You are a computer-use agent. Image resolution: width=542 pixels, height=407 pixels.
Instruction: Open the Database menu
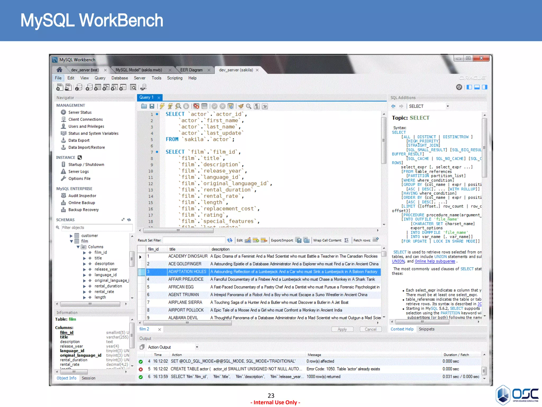(x=119, y=78)
